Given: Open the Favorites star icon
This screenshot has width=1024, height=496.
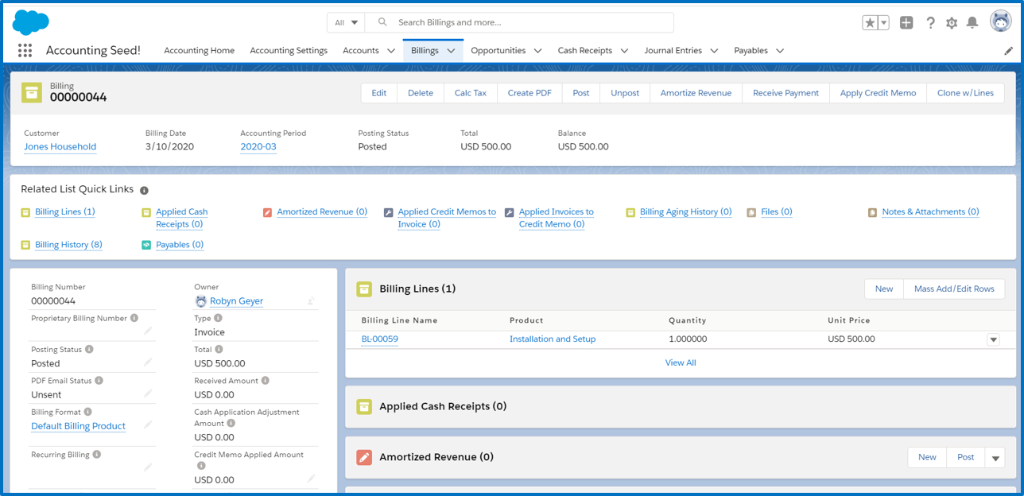Looking at the screenshot, I should pos(870,23).
